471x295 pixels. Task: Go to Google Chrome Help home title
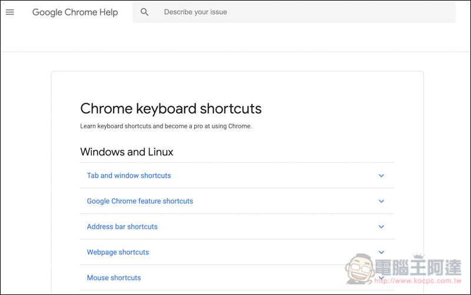75,12
